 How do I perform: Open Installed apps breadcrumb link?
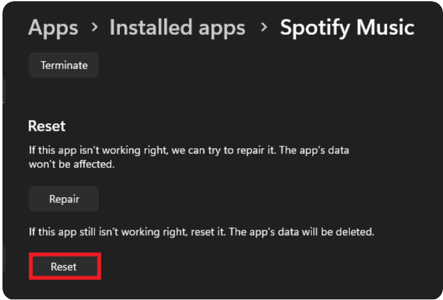(177, 28)
